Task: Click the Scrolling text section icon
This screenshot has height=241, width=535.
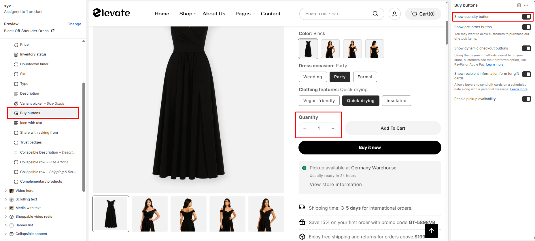Action: [x=12, y=200]
